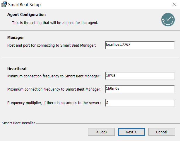Click the SmartBeat installer icon in title bar

tap(4, 4)
